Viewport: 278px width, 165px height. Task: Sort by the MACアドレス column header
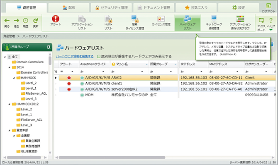226,64
